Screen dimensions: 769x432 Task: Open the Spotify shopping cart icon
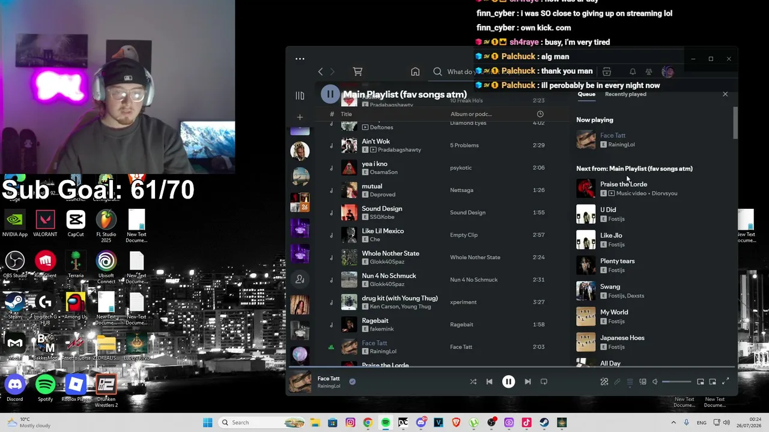pos(357,72)
